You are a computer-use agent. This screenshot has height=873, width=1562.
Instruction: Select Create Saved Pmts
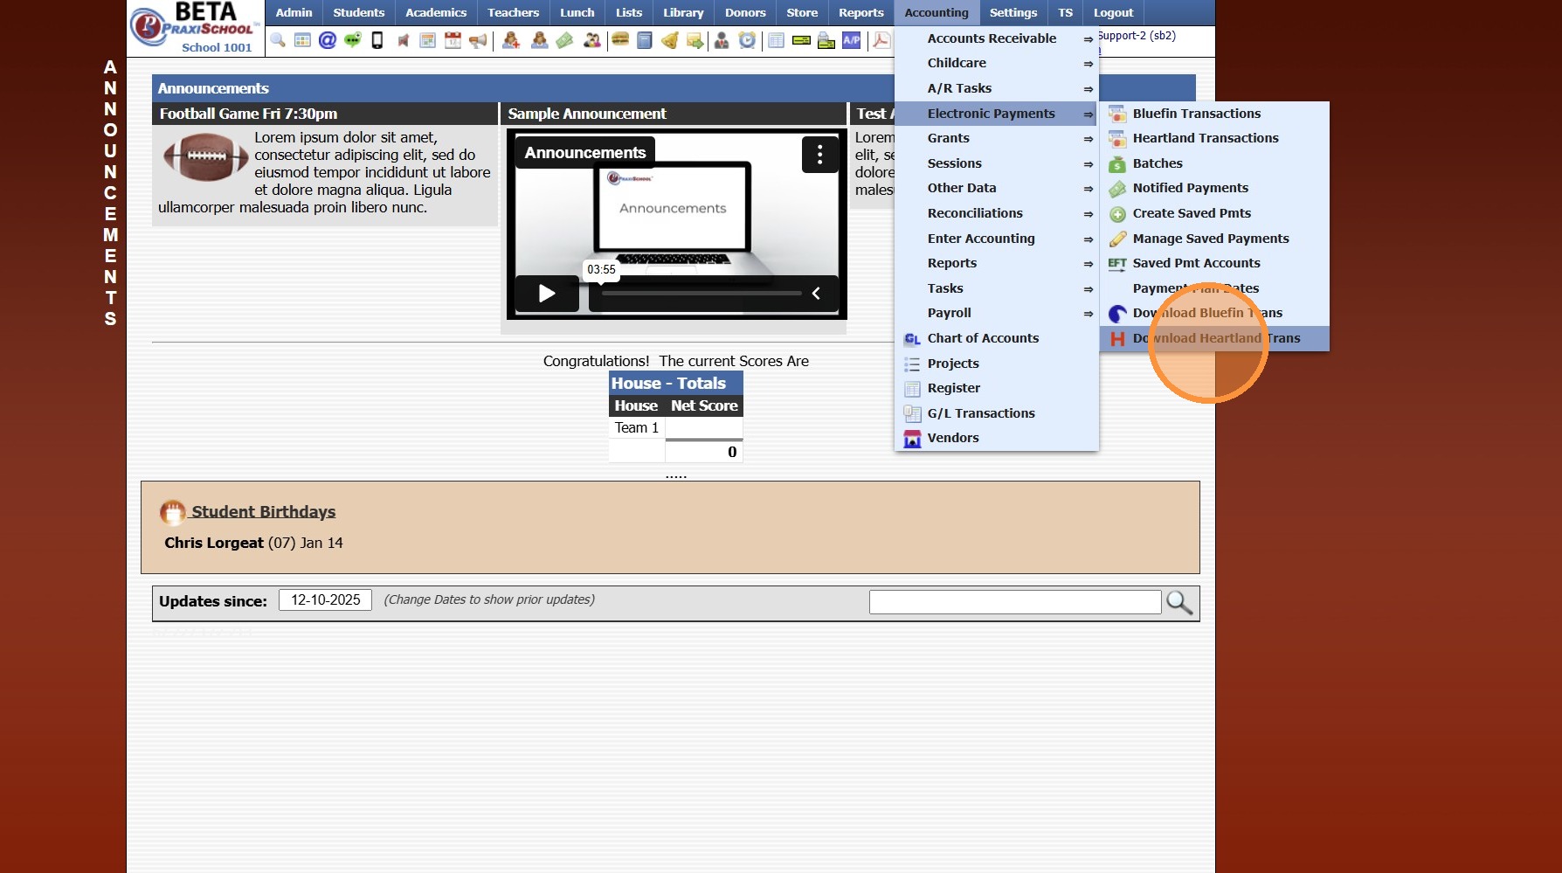pyautogui.click(x=1214, y=213)
